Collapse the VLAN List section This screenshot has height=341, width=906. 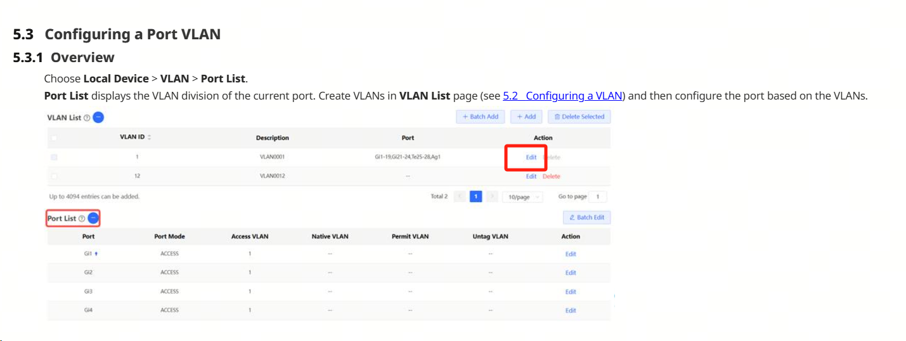click(x=98, y=117)
